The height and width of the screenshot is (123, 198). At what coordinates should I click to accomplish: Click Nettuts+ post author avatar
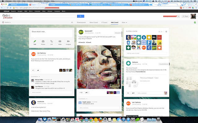point(128,63)
